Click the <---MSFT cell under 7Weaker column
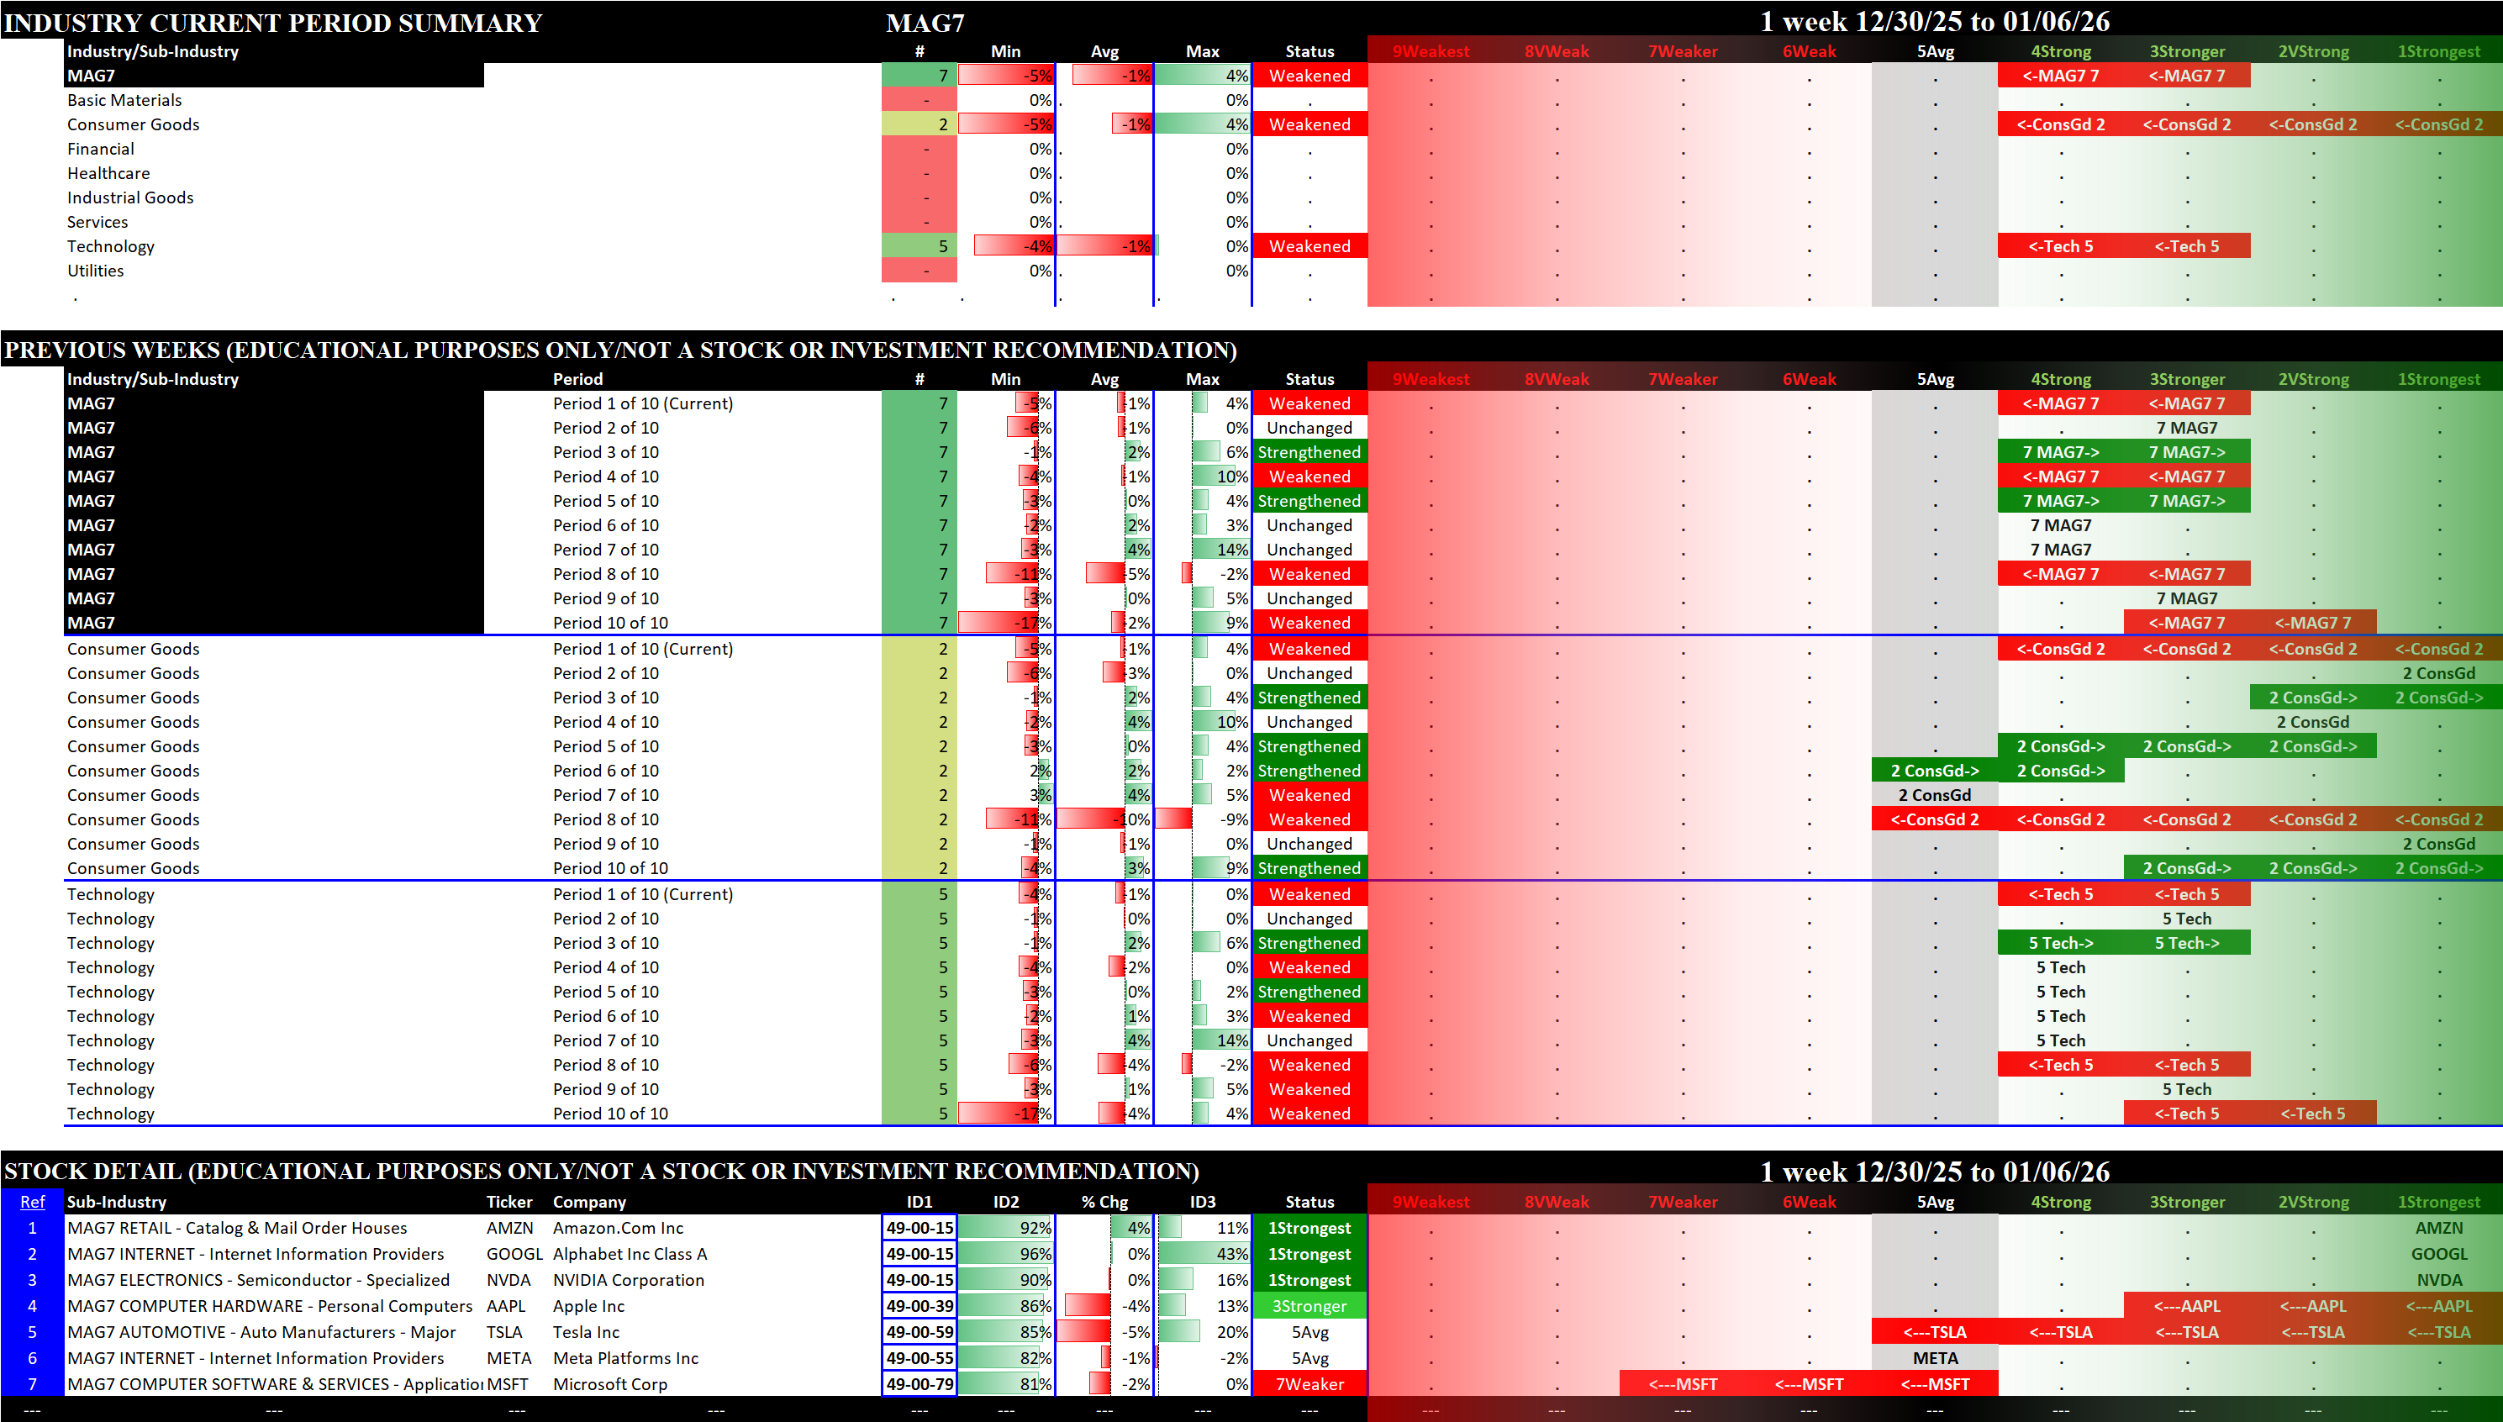Image resolution: width=2503 pixels, height=1422 pixels. click(x=1682, y=1384)
